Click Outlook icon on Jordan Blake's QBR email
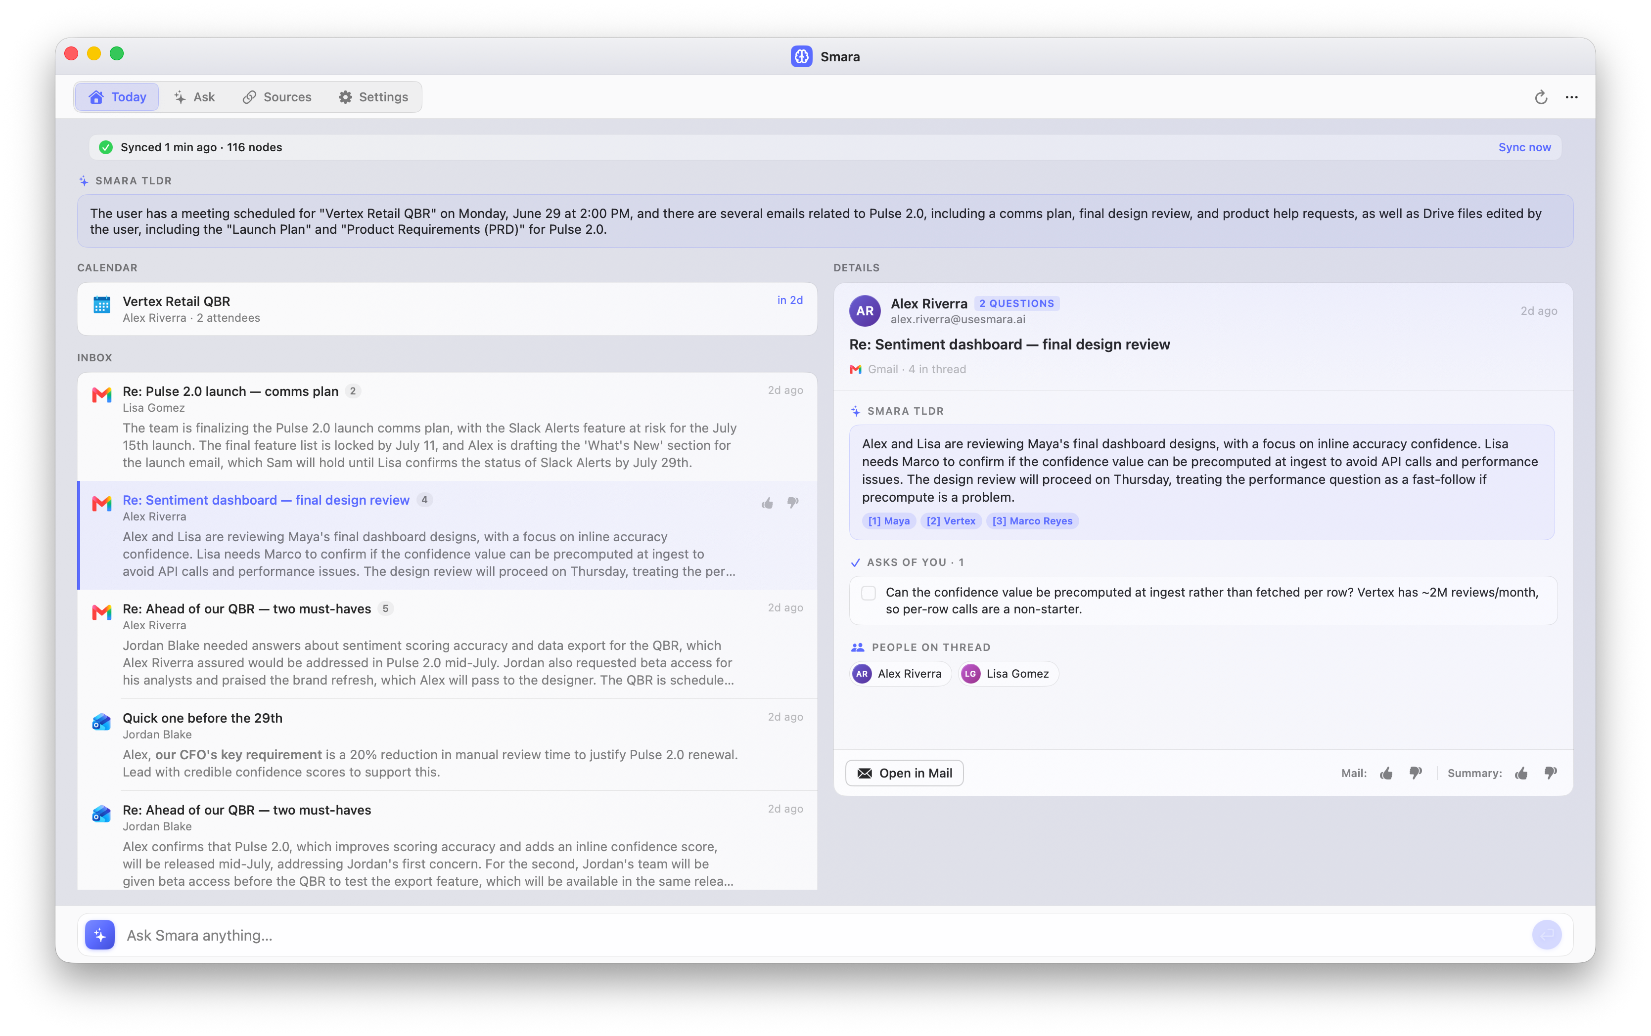Viewport: 1651px width, 1036px height. (x=101, y=813)
